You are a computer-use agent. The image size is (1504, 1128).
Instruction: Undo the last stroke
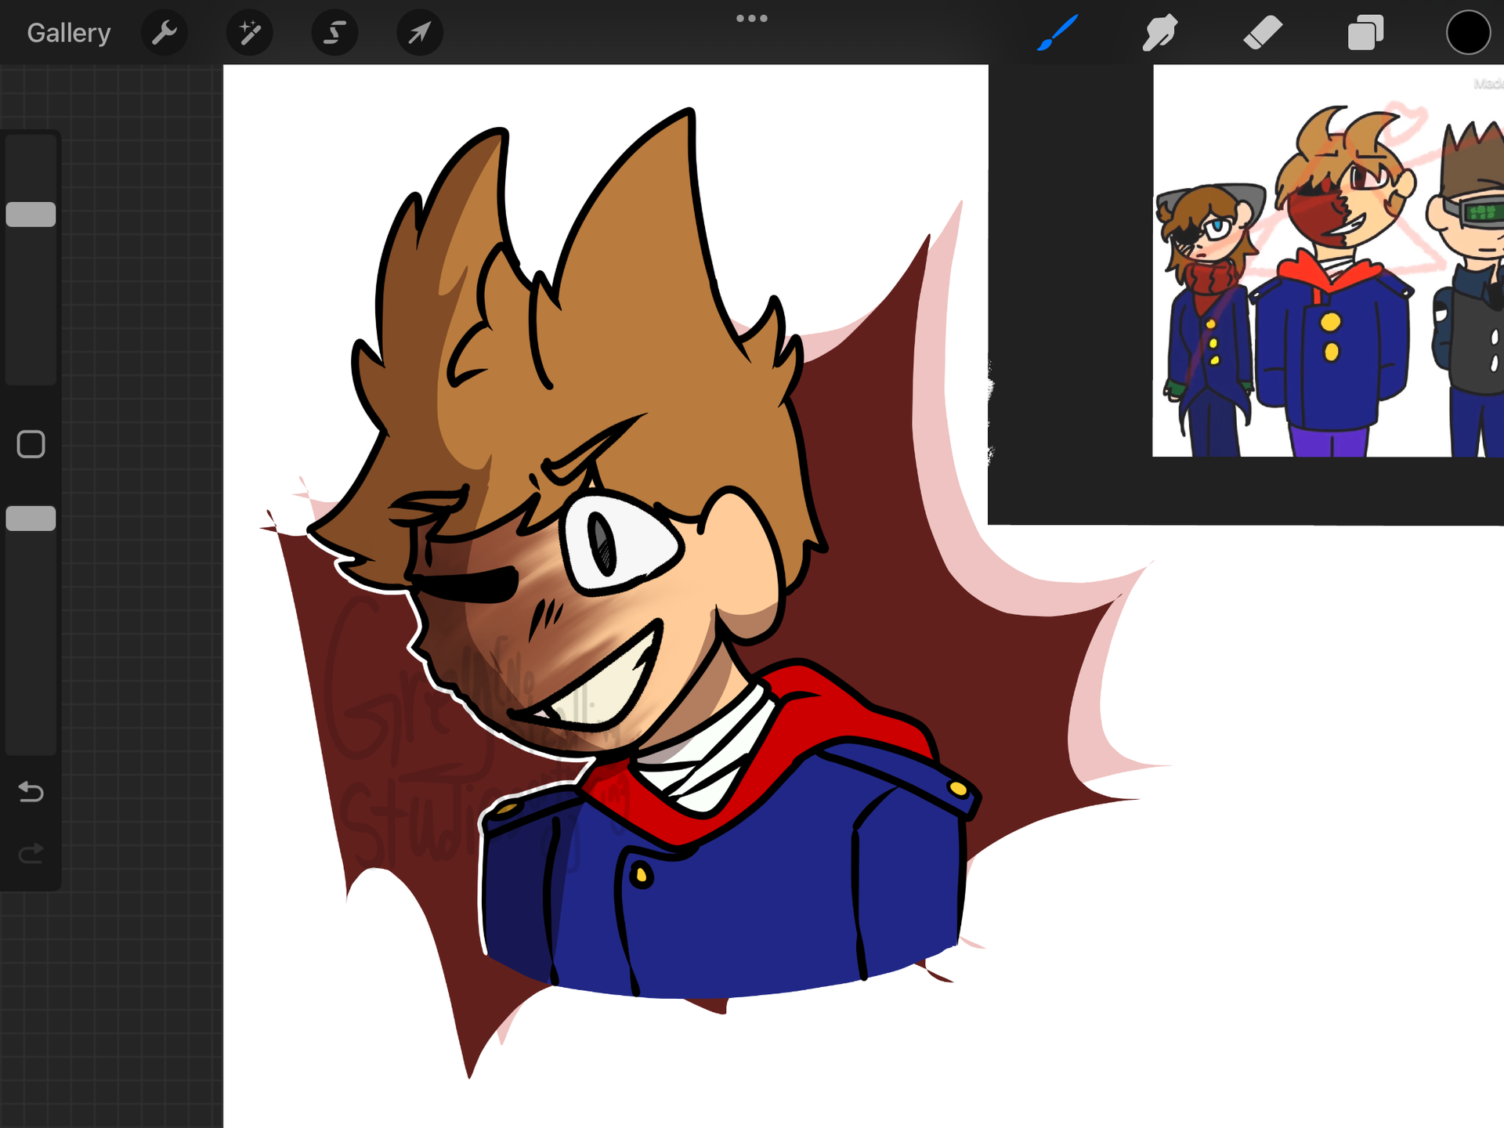[31, 792]
